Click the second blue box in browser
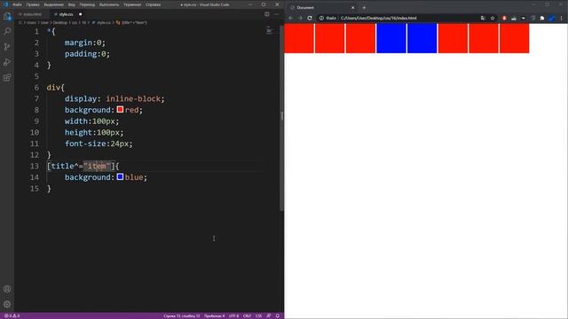 coord(422,38)
